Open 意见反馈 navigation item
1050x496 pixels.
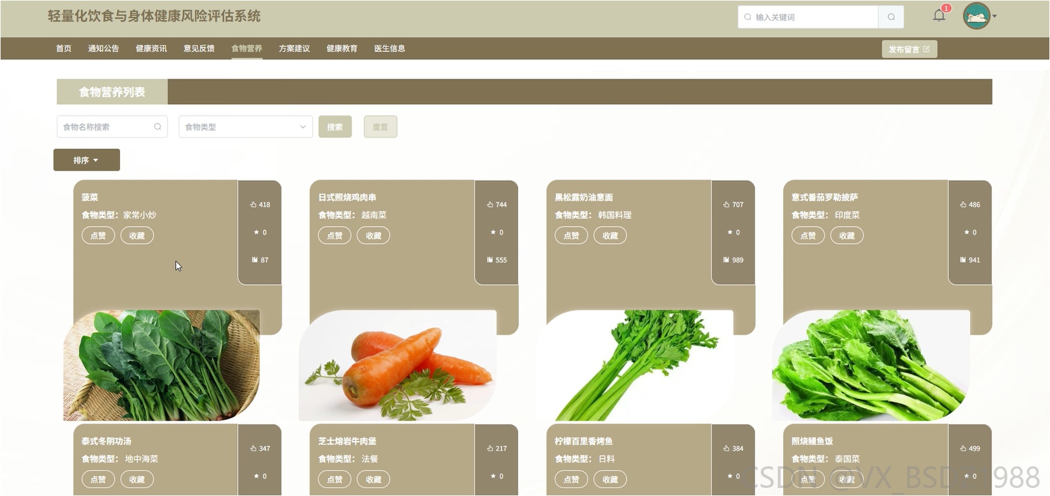[199, 48]
